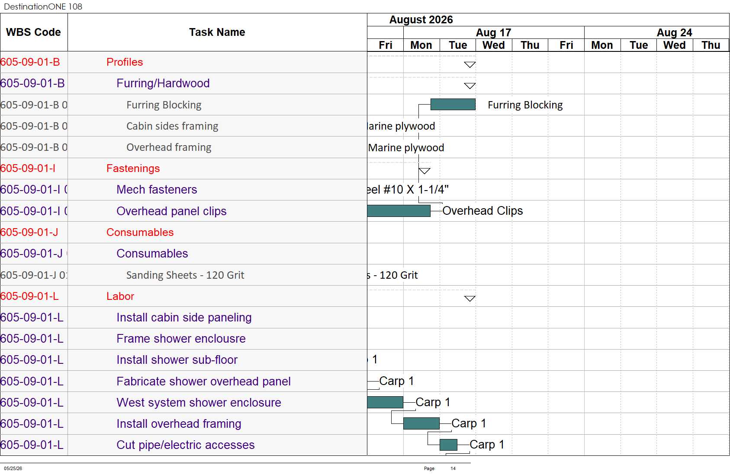
Task: Click Fri day header under Aug 17
Action: 566,45
